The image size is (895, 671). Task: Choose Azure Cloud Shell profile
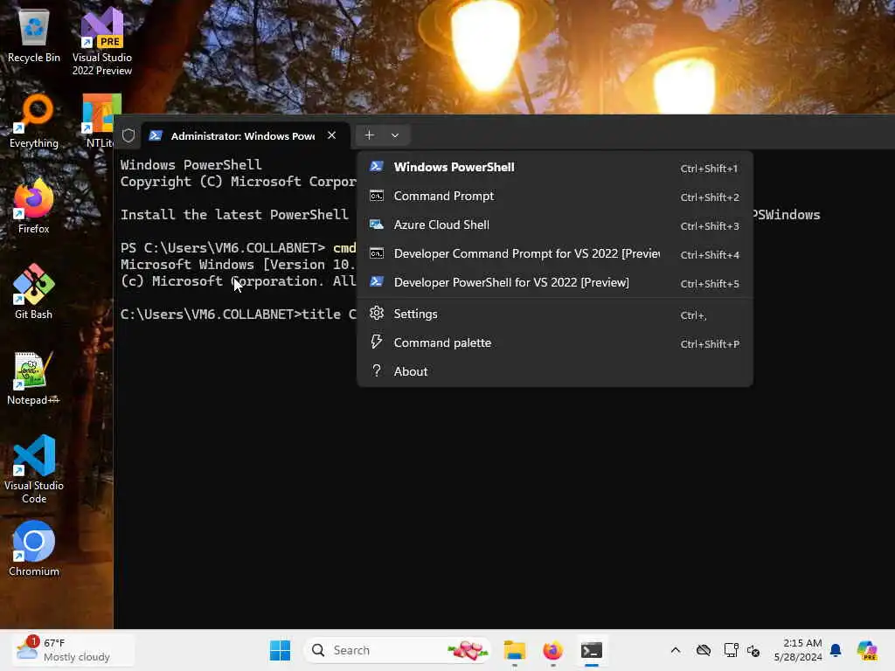click(x=555, y=225)
